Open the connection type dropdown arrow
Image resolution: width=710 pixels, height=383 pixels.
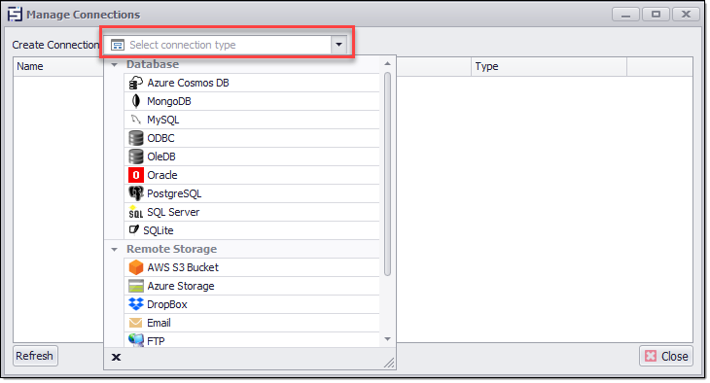pos(338,45)
